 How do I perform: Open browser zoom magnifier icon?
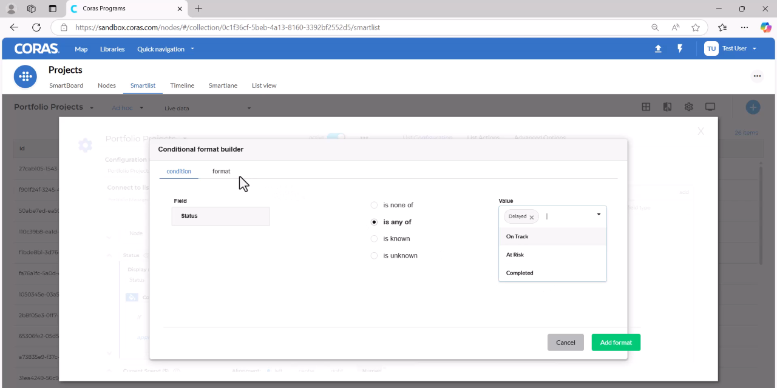(655, 27)
